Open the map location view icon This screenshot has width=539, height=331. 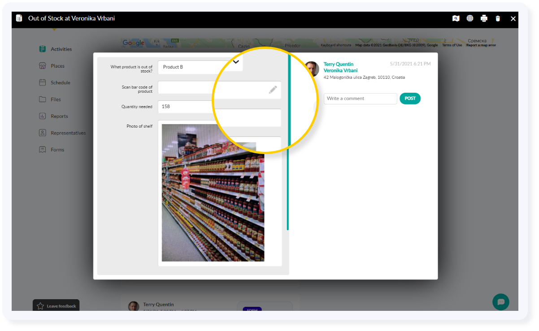pos(456,18)
